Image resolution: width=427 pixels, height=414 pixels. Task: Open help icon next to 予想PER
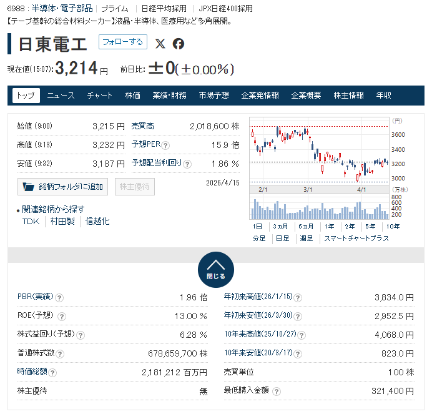165,145
